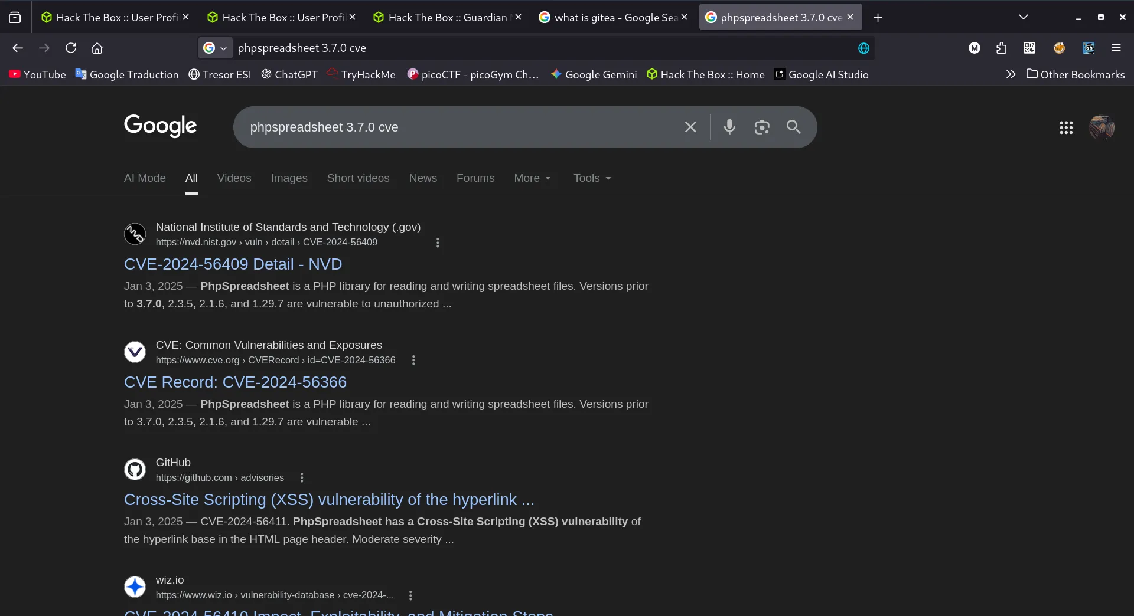This screenshot has width=1134, height=616.
Task: Open the M extension icon in toolbar
Action: coord(975,48)
